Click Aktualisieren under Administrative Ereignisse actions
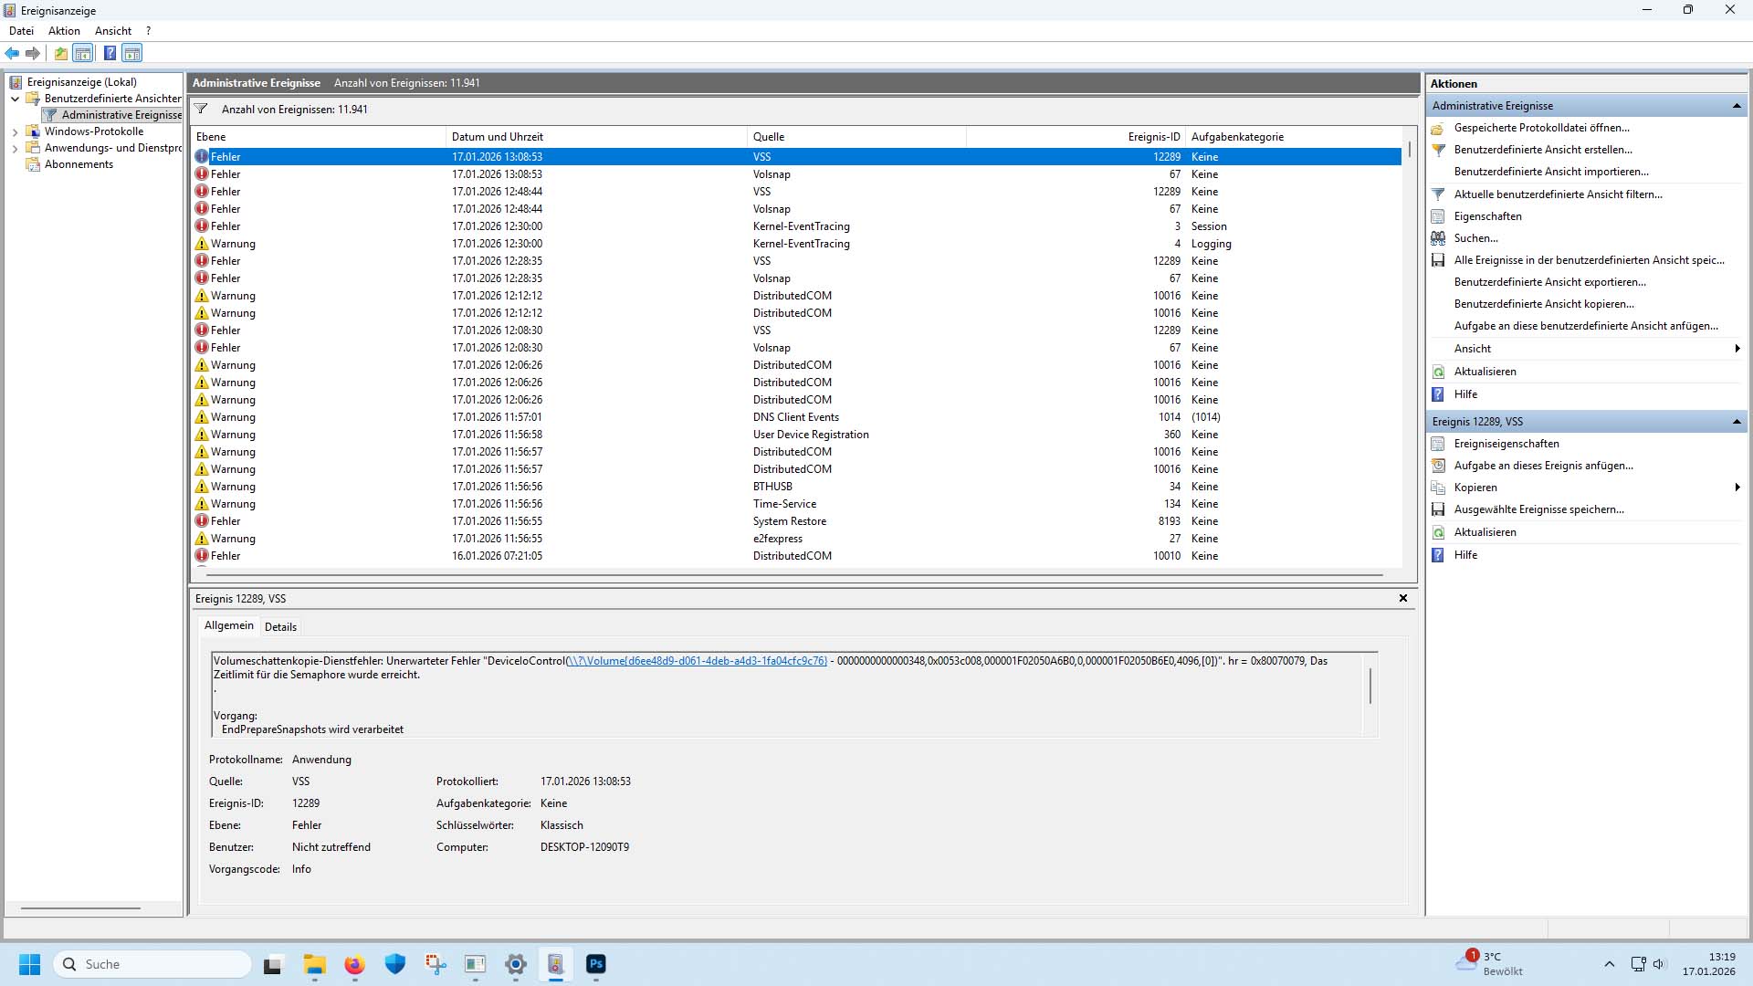 [1485, 372]
